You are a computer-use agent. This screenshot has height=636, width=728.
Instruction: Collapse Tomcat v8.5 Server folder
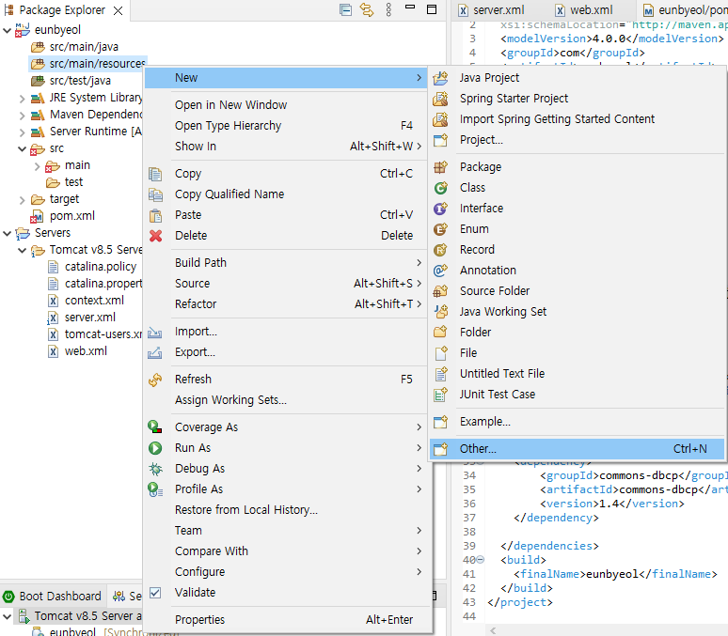[22, 251]
